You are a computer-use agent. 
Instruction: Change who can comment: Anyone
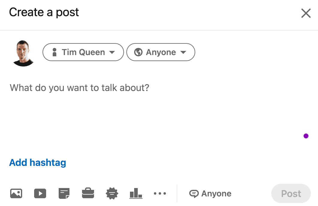point(210,194)
